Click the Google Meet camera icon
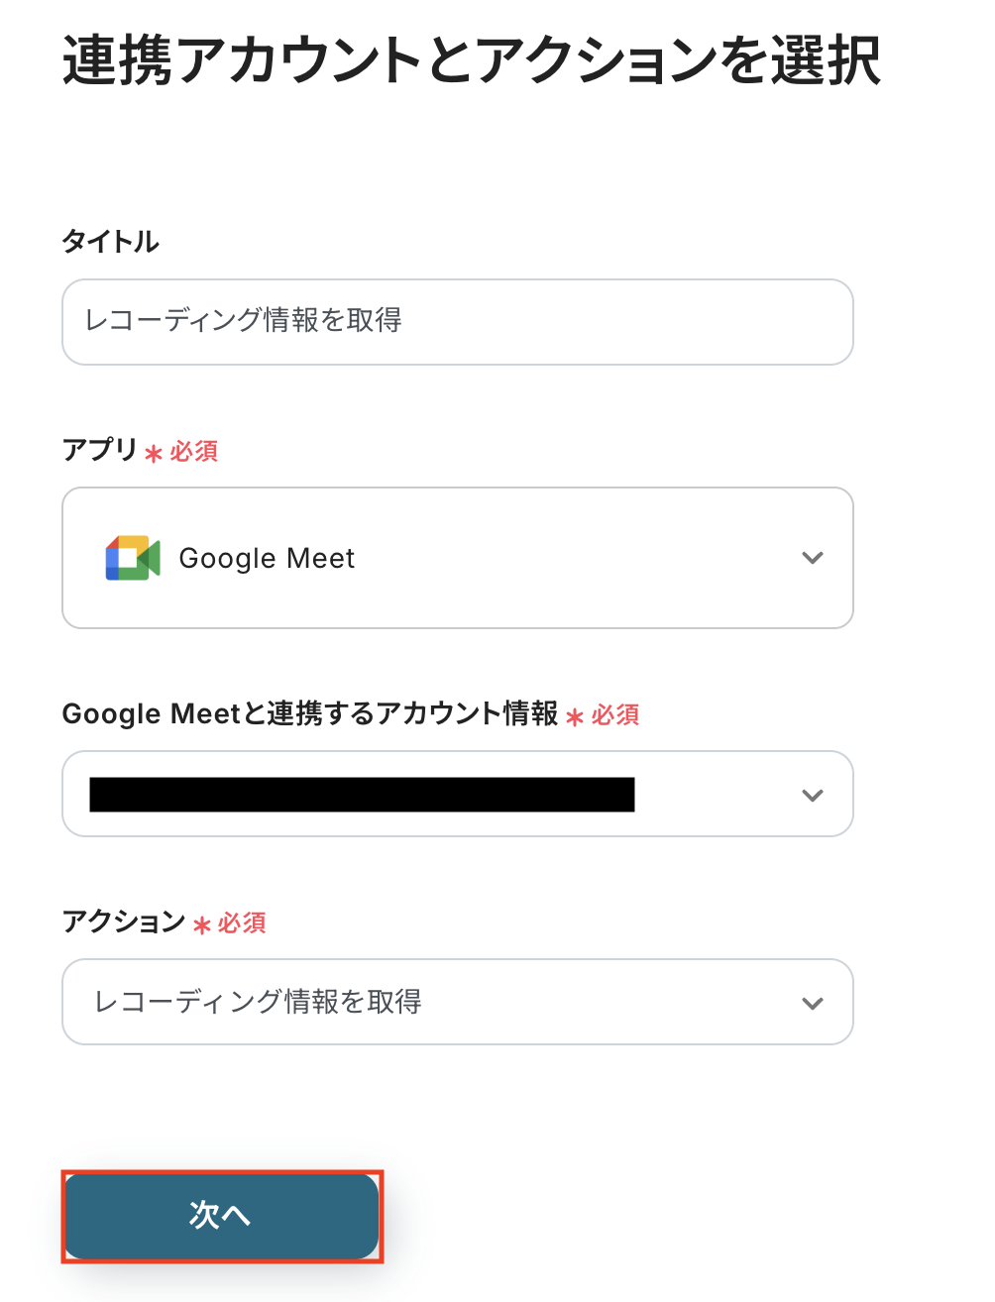 133,558
